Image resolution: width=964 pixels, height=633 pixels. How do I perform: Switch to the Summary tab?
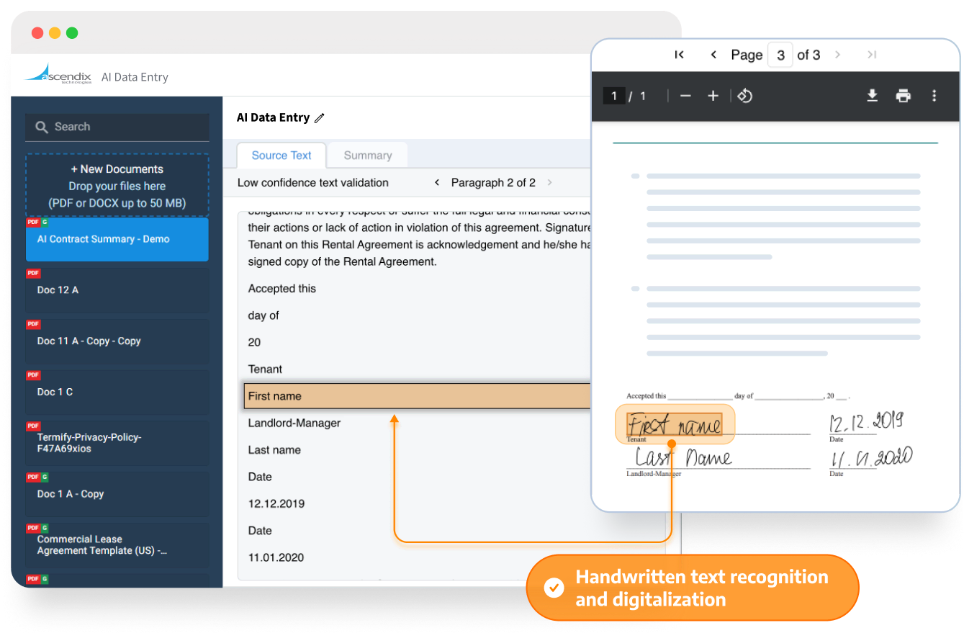[368, 156]
